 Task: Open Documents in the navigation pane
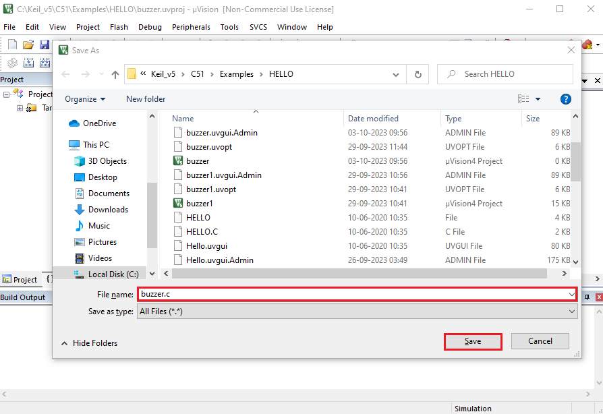102,194
